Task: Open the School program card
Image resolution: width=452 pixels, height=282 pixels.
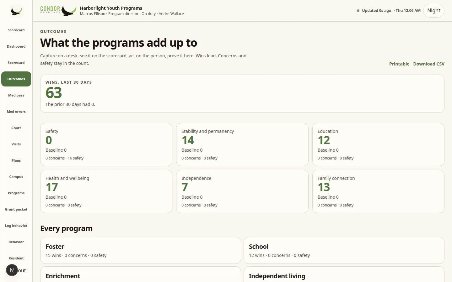Action: pos(344,250)
